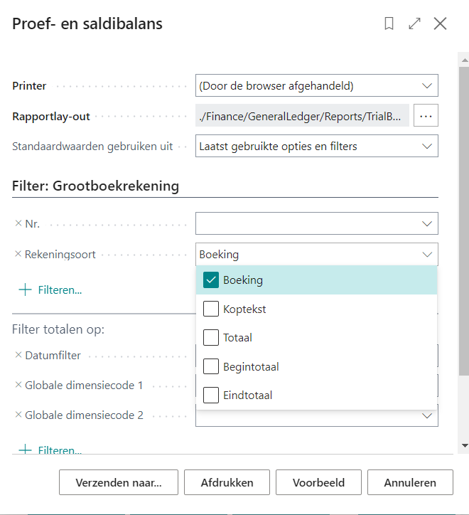Expand Standaardwaarden gebruiken uit dropdown
The image size is (469, 515).
point(316,147)
